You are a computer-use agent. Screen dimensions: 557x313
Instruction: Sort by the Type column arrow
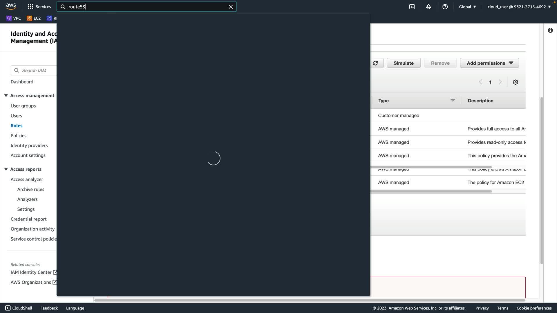[453, 101]
